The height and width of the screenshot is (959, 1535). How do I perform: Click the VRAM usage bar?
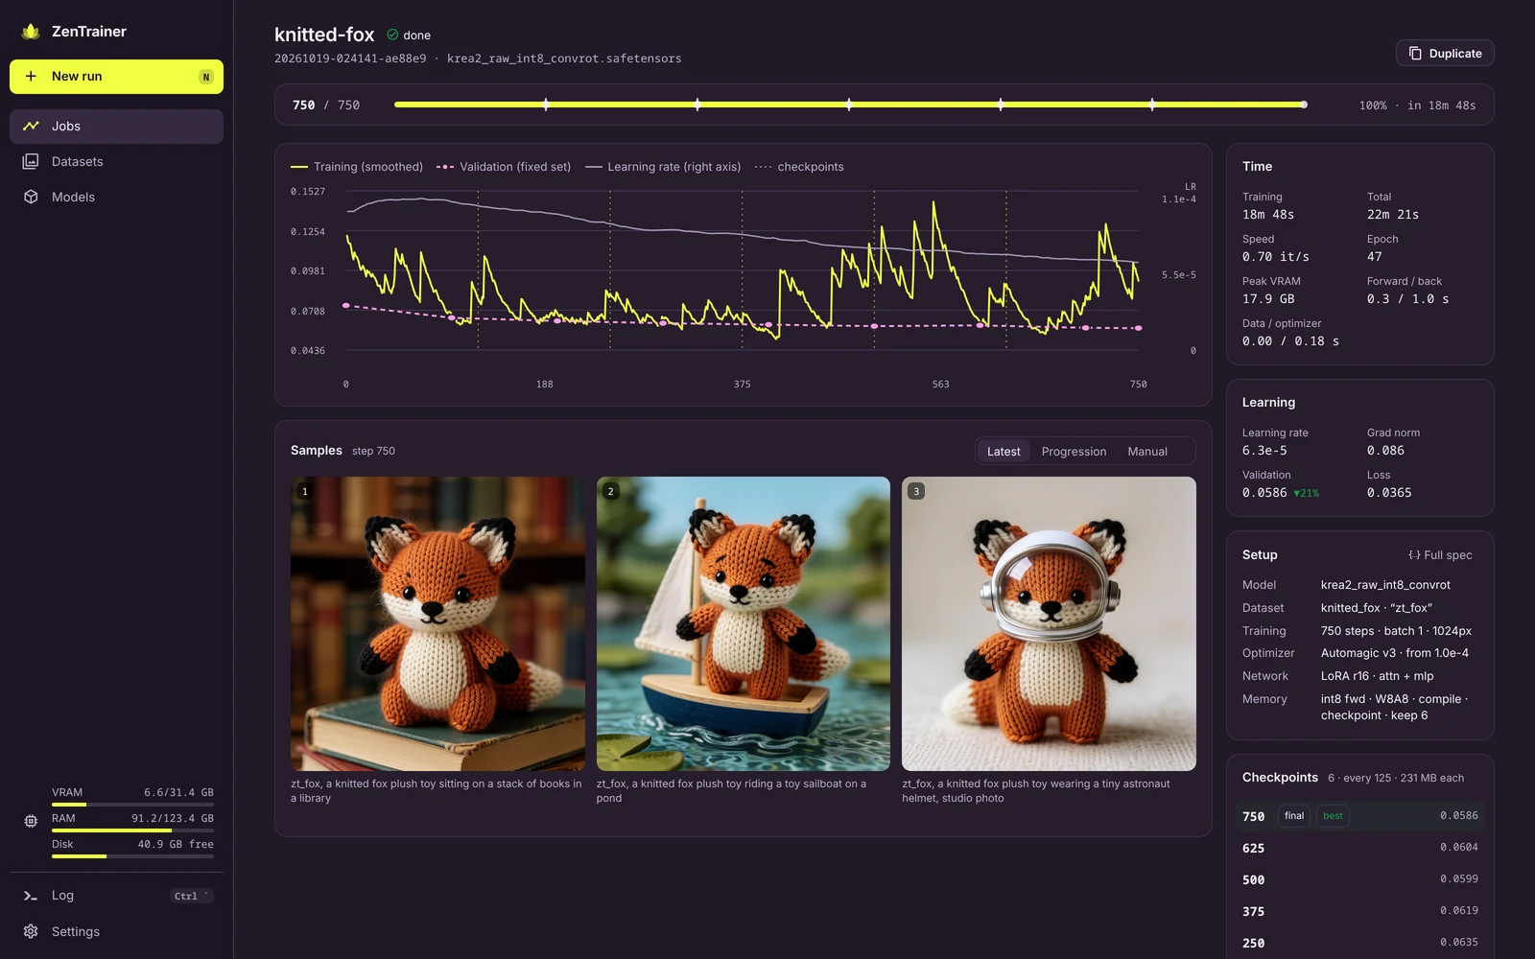[x=132, y=805]
